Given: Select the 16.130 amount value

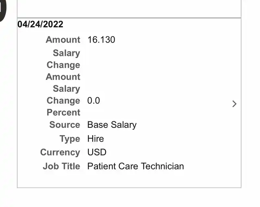Looking at the screenshot, I should pyautogui.click(x=101, y=40).
